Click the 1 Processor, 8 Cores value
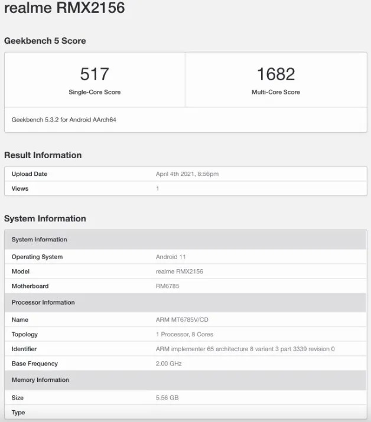 coord(184,334)
